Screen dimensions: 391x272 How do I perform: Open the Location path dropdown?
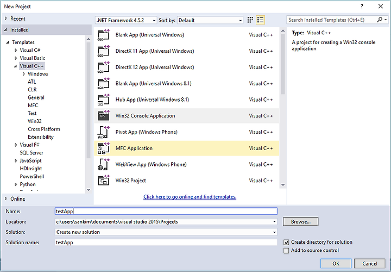274,221
